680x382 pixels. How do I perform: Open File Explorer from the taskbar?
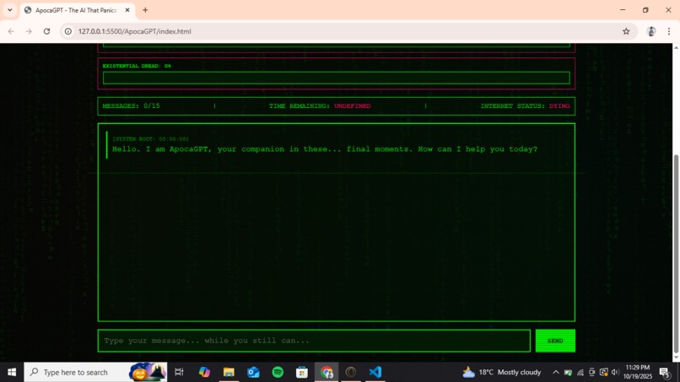(229, 372)
